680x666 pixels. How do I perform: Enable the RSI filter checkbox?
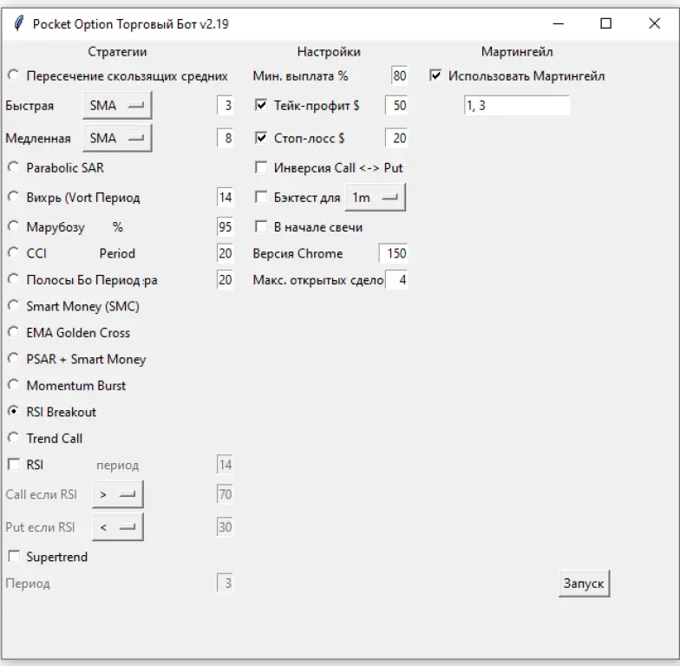point(14,465)
